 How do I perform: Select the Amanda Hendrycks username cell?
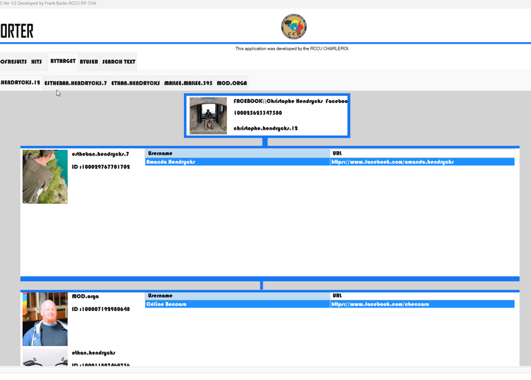tap(237, 162)
